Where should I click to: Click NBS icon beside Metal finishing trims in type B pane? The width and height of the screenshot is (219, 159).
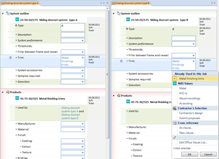128,101
